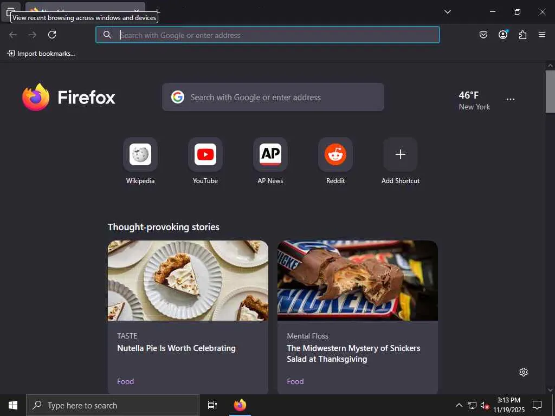Open the hamburger application menu
This screenshot has height=416, width=555.
541,35
